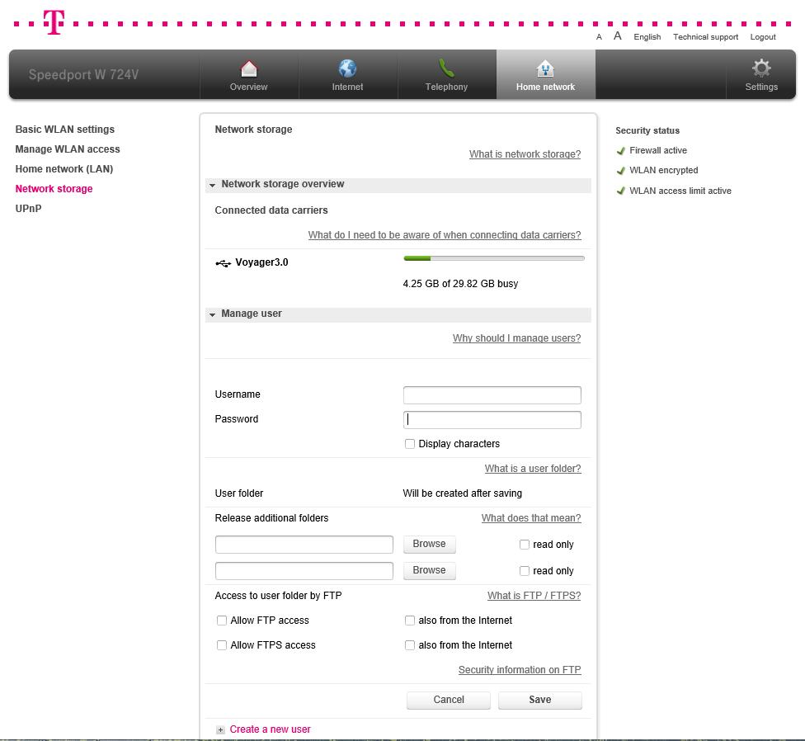Check also from the Internet for FTPS
The height and width of the screenshot is (741, 805).
[x=410, y=645]
